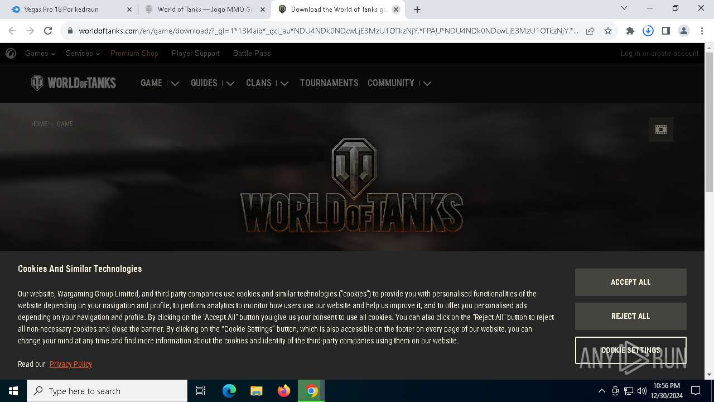Click the REJECT ALL cookies button
Viewport: 714px width, 402px height.
coord(631,316)
